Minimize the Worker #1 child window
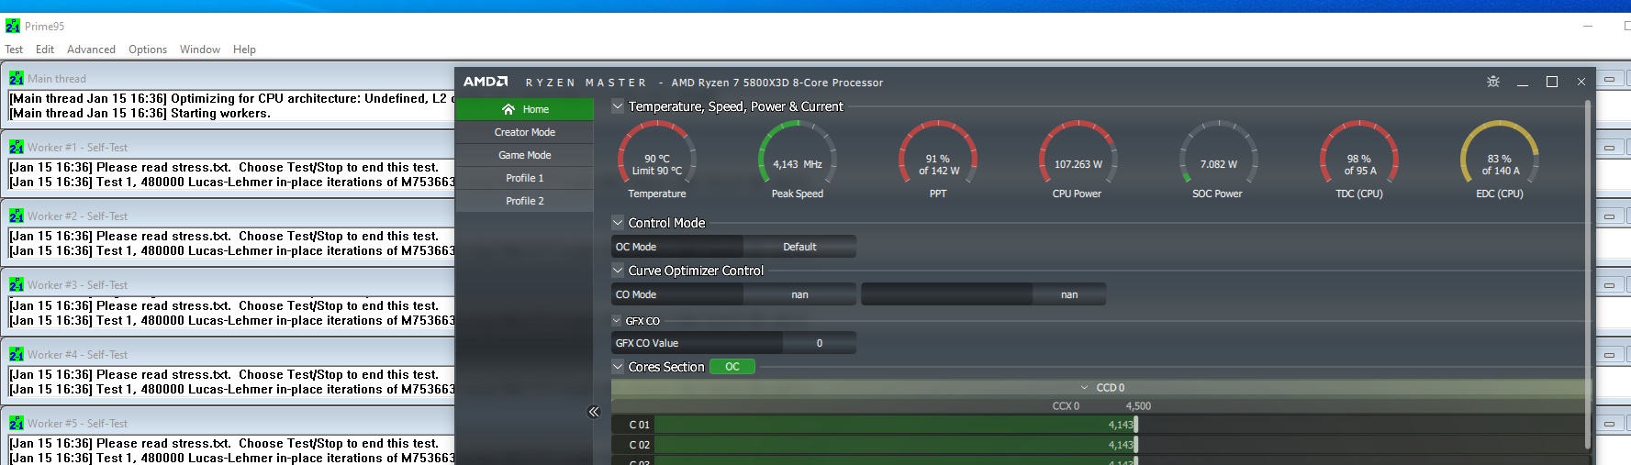Viewport: 1631px width, 465px height. click(1610, 148)
